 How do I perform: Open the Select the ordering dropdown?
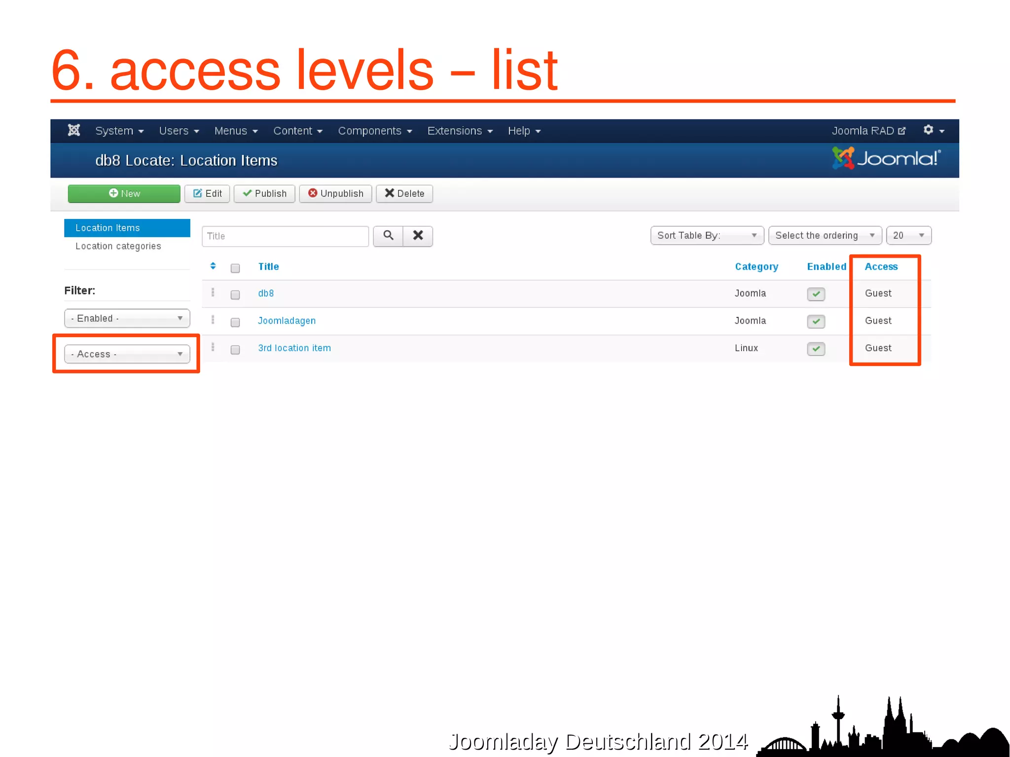click(825, 235)
